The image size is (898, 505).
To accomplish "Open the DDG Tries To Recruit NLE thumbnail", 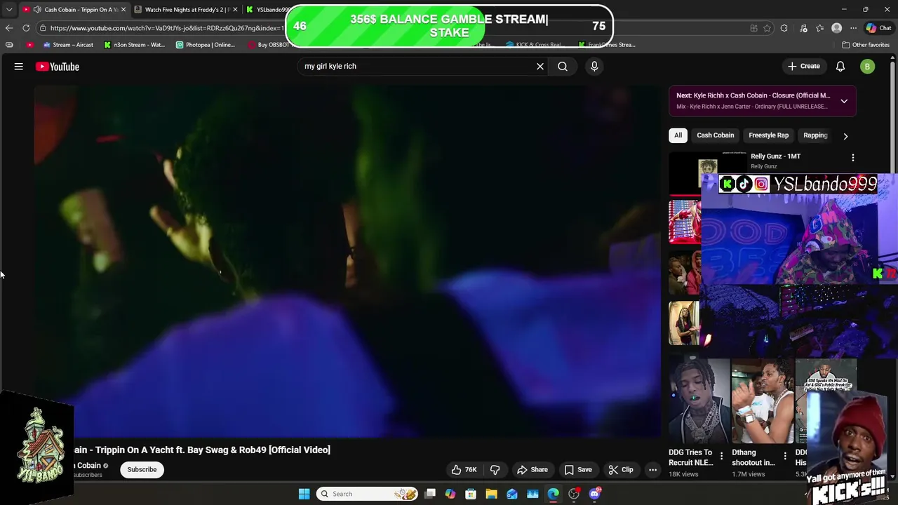I will point(699,401).
